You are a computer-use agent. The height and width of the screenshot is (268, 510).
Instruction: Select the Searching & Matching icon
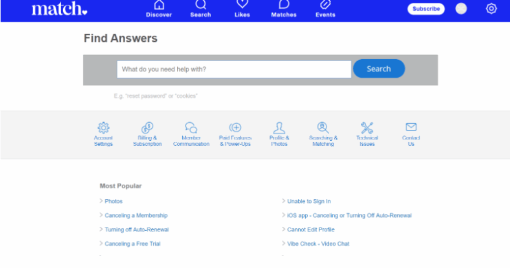pyautogui.click(x=323, y=128)
